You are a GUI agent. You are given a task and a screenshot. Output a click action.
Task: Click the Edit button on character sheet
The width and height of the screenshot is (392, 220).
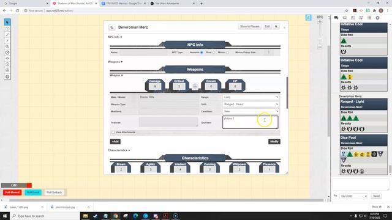[267, 26]
